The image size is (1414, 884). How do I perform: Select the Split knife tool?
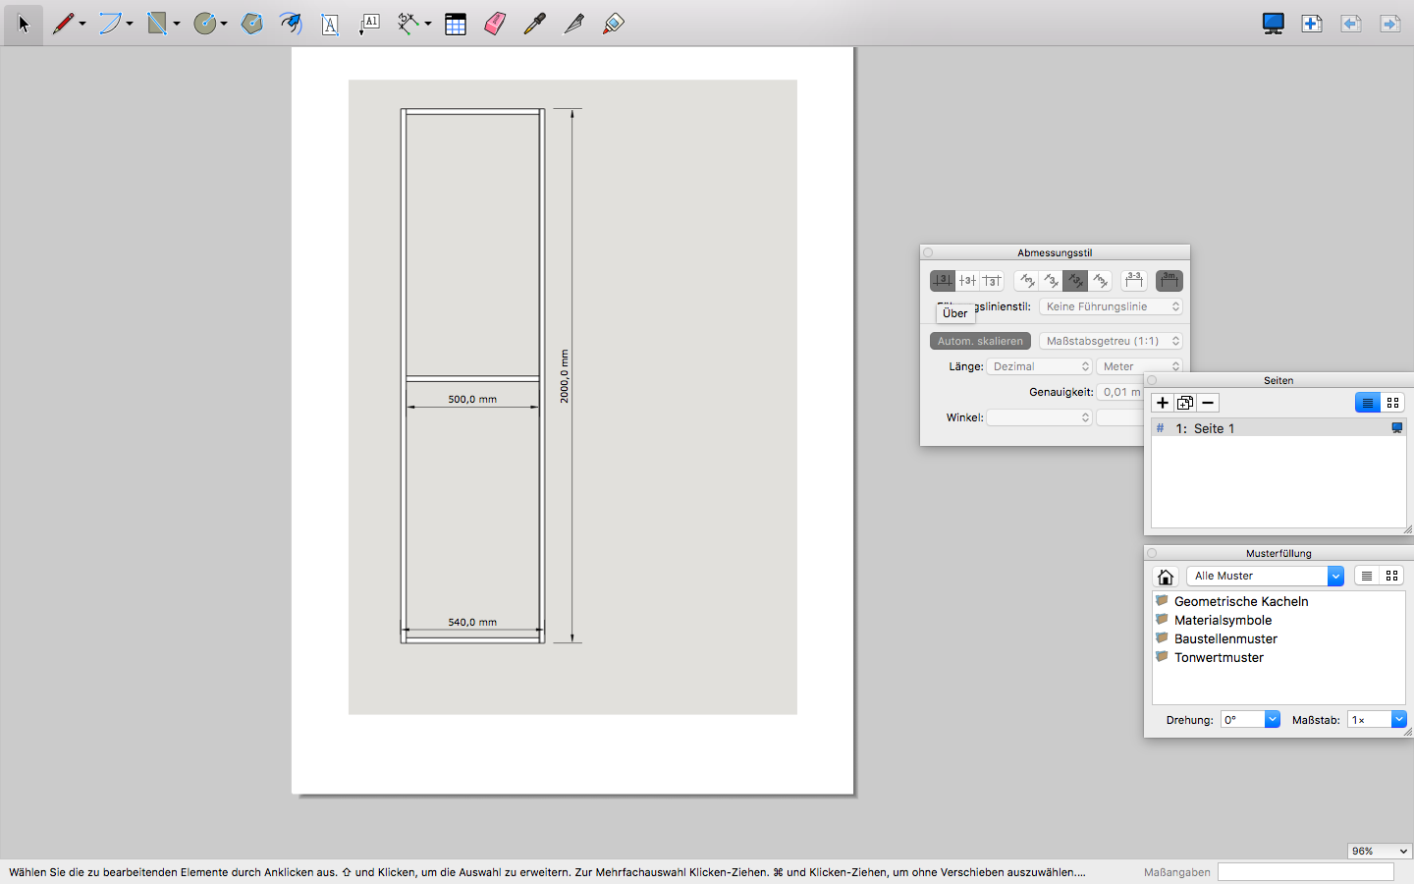573,24
